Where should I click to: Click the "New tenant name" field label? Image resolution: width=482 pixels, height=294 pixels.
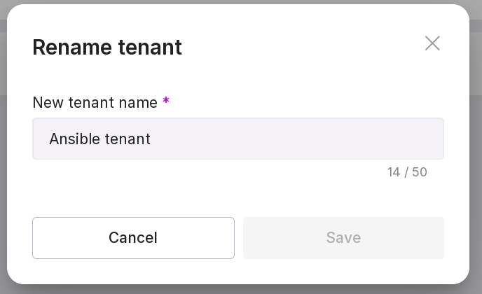95,102
